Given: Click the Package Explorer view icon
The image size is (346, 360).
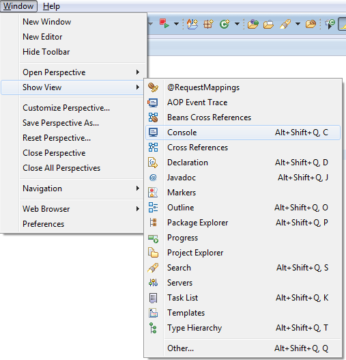Looking at the screenshot, I should pyautogui.click(x=153, y=223).
